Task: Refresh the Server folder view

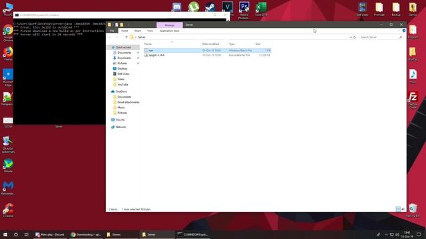Action: [355, 37]
